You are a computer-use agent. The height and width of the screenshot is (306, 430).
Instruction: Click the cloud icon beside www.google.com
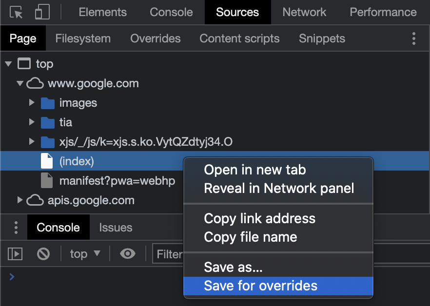(35, 83)
